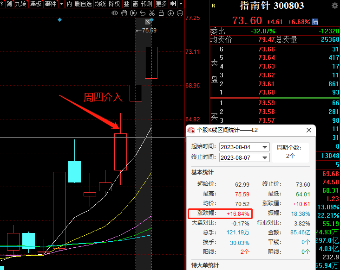Click the undo arrow icon

143,13
